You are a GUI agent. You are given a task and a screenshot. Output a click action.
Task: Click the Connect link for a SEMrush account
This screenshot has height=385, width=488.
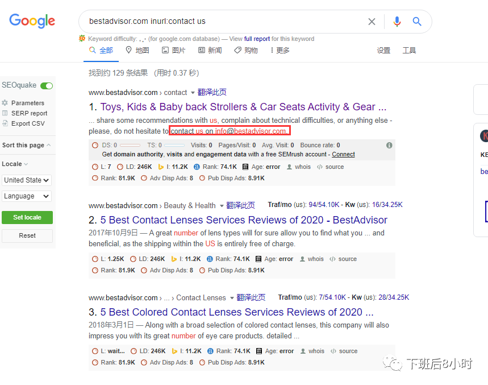click(x=343, y=154)
